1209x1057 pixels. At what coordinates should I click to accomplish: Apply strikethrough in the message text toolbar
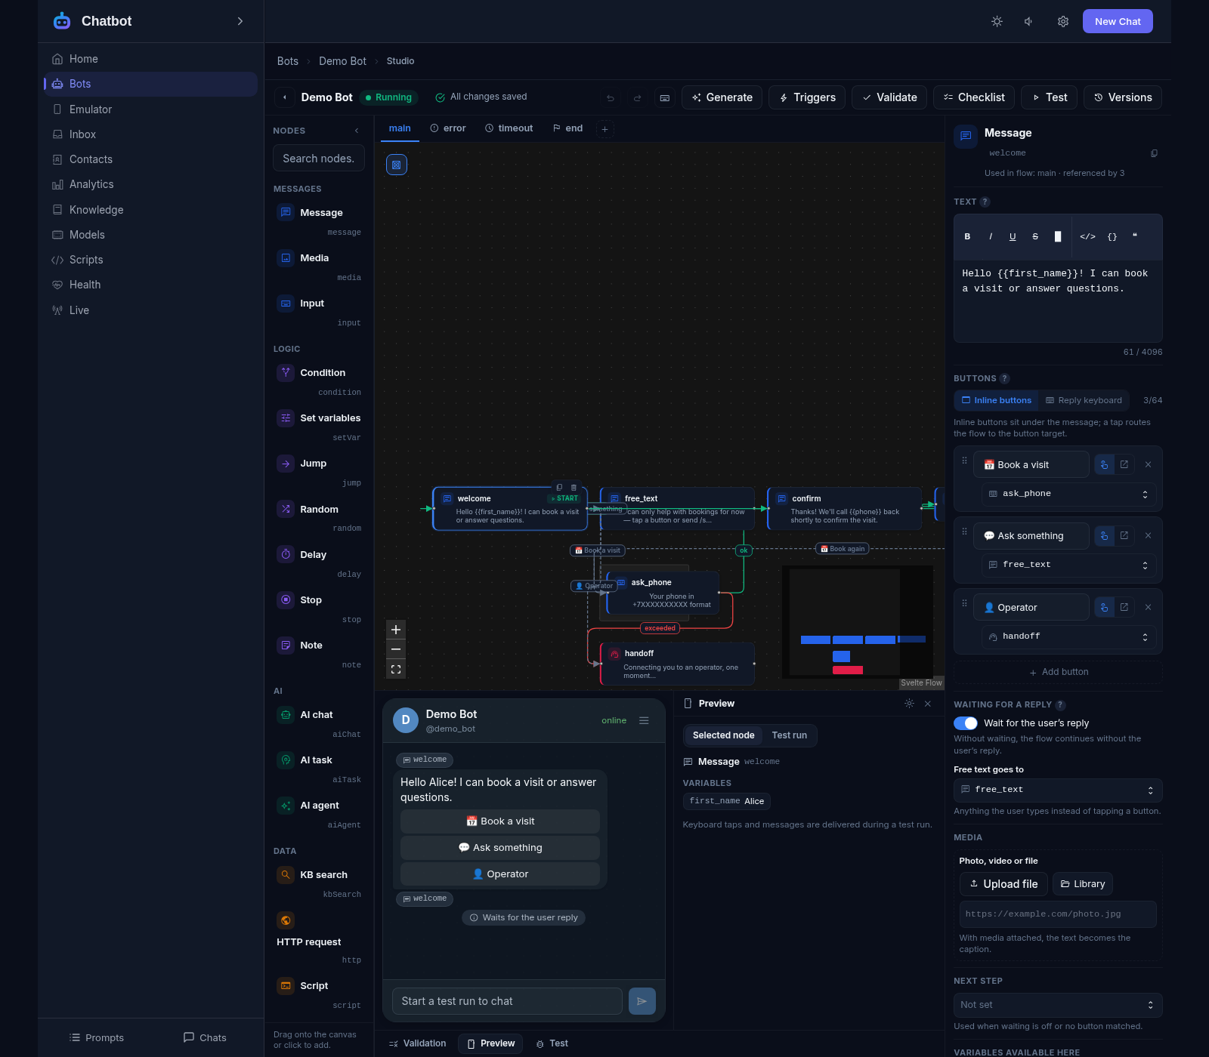(x=1035, y=236)
